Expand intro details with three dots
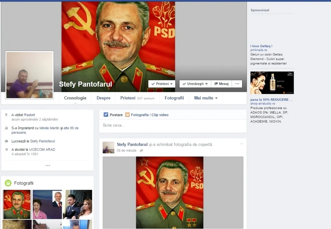 [48, 165]
